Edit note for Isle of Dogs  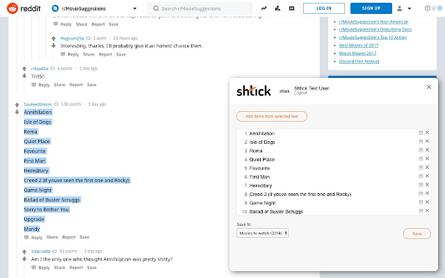421,142
